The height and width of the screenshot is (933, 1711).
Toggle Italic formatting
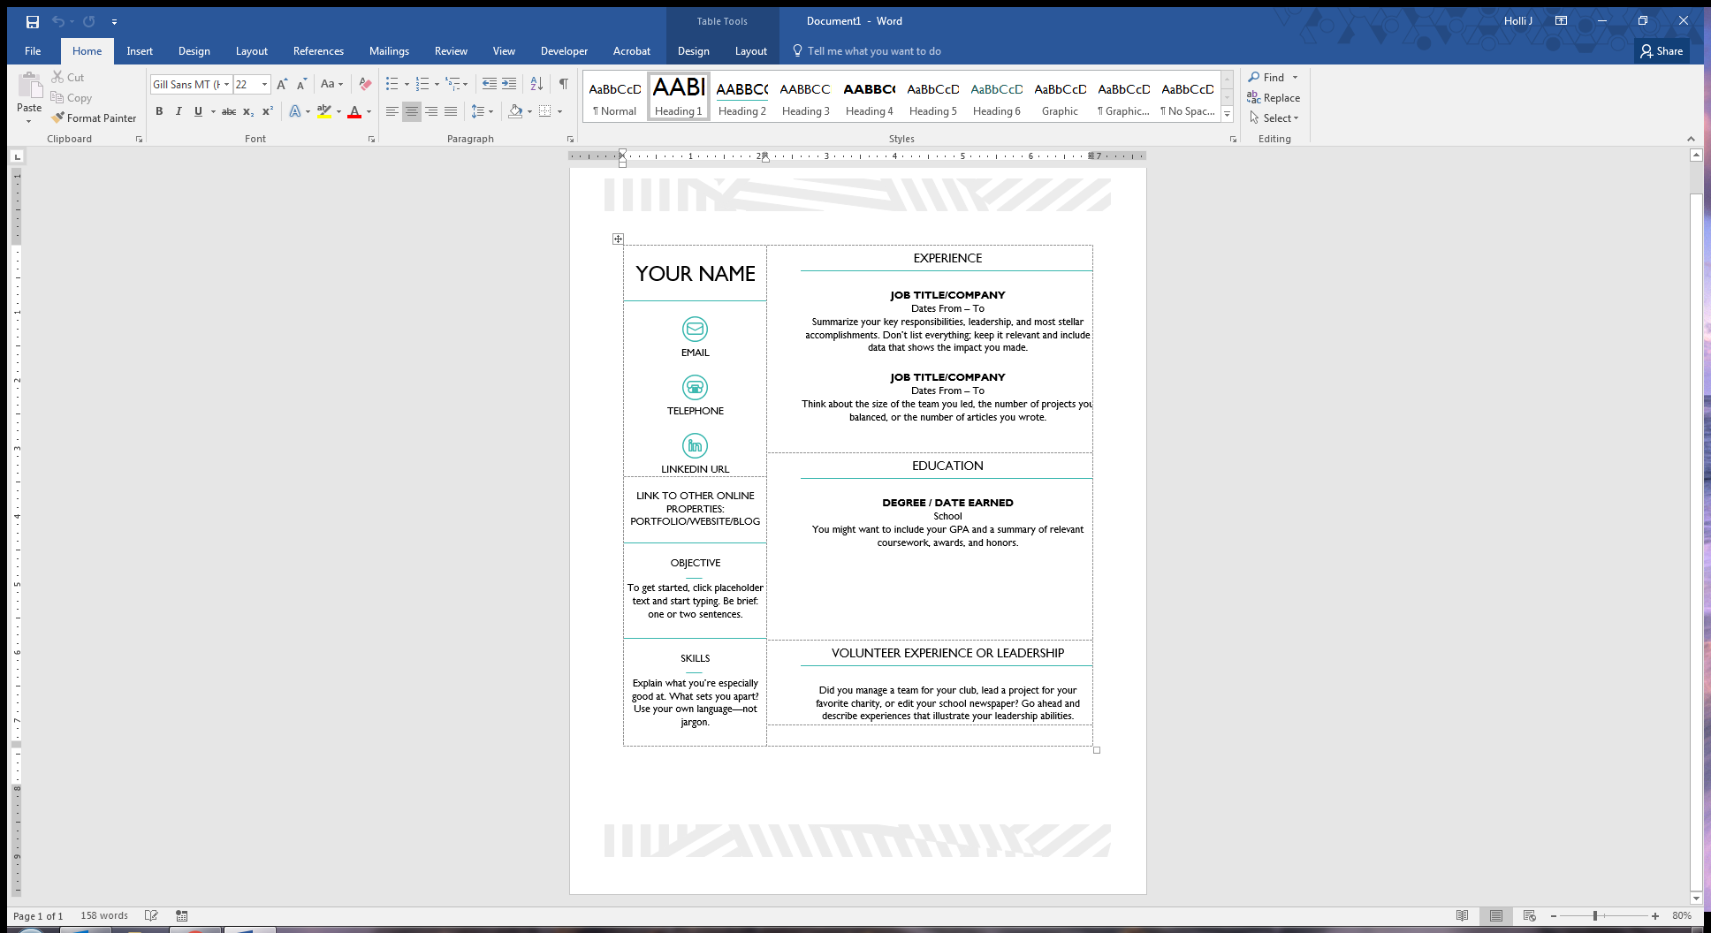[x=179, y=111]
